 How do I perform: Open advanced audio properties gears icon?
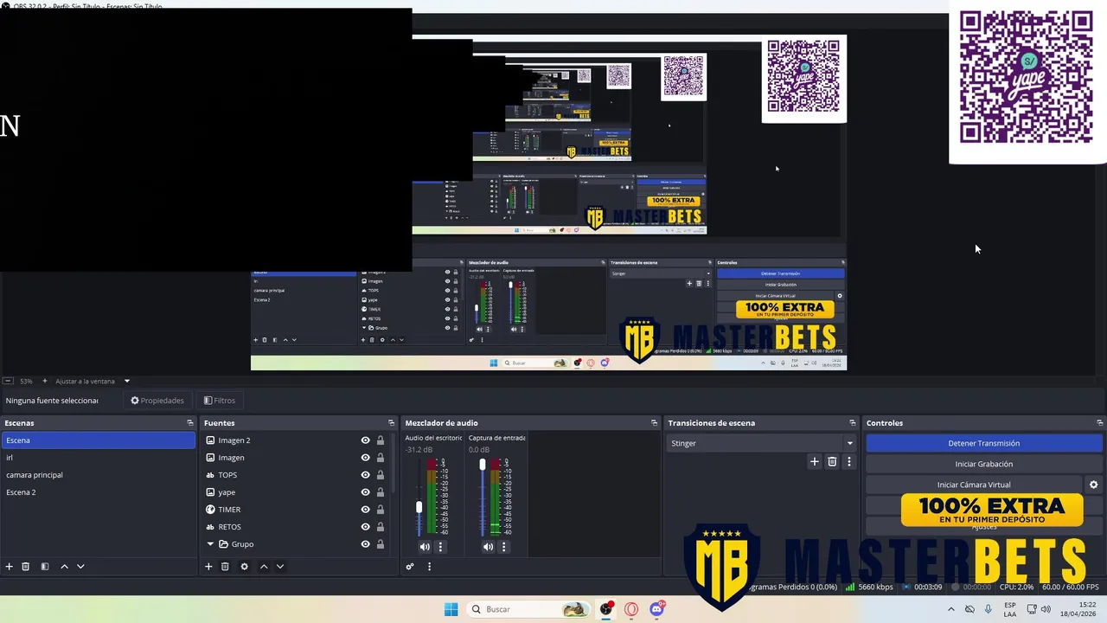click(410, 567)
